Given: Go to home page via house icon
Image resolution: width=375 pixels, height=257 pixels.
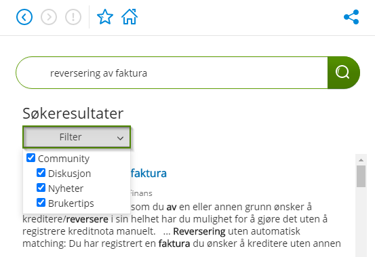Looking at the screenshot, I should (x=130, y=17).
